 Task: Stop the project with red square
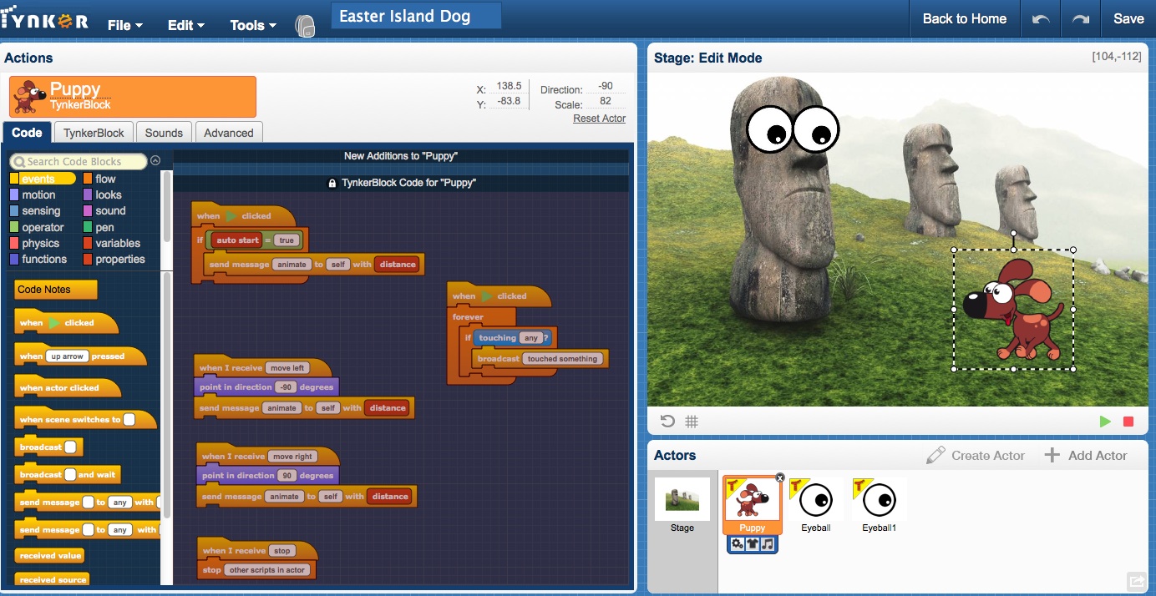click(1128, 422)
